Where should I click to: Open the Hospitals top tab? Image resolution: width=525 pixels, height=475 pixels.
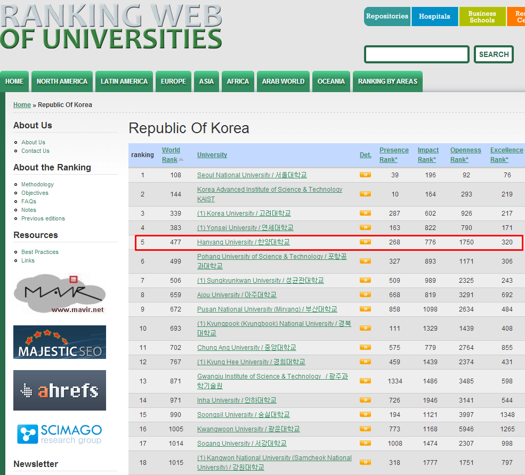click(434, 17)
